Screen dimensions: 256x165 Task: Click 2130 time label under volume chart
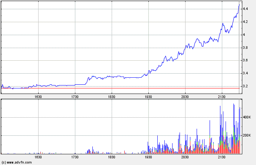click(222, 157)
